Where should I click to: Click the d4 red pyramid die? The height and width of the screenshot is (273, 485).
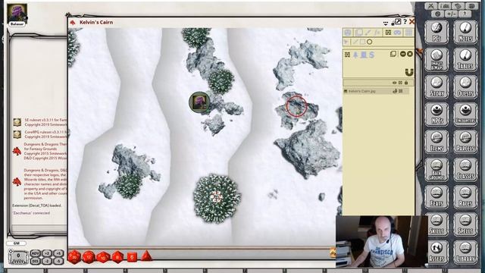tap(146, 256)
